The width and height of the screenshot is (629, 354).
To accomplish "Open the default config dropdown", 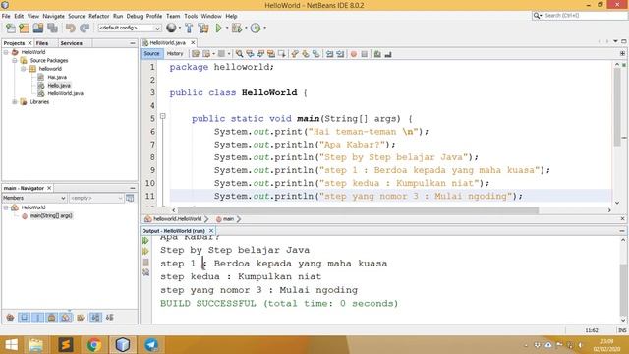I will tap(130, 28).
